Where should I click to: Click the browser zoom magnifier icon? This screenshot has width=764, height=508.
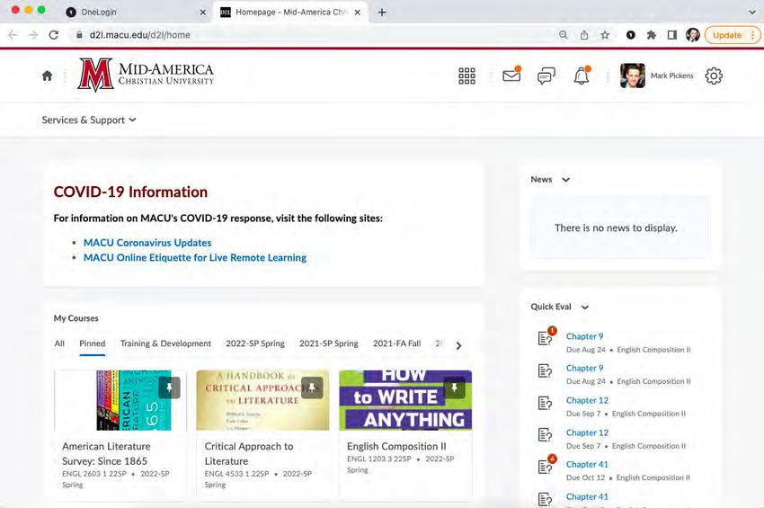click(564, 35)
